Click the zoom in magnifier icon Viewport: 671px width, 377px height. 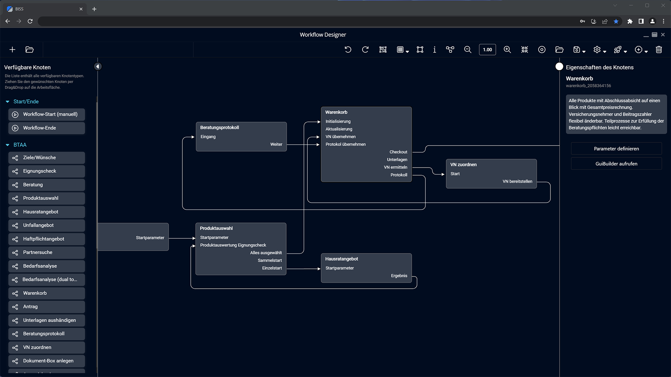pyautogui.click(x=507, y=50)
